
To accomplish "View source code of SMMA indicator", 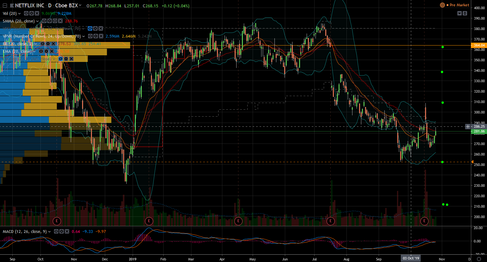I will pos(55,21).
